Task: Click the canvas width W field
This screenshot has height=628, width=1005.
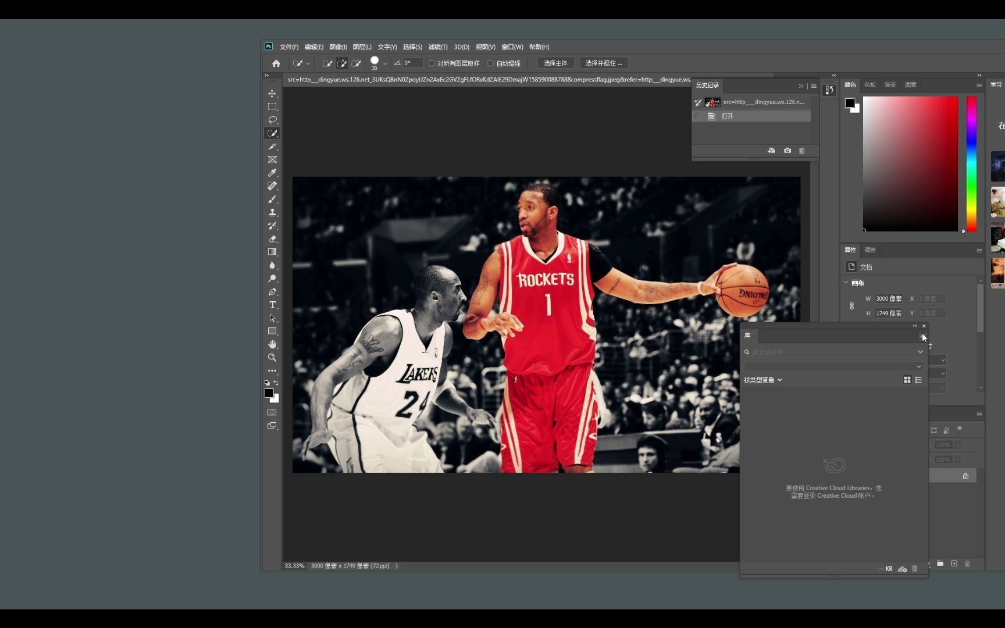Action: coord(889,299)
